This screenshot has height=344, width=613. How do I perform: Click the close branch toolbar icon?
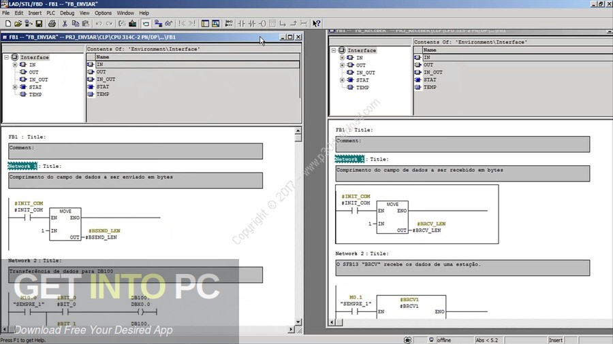tap(293, 24)
